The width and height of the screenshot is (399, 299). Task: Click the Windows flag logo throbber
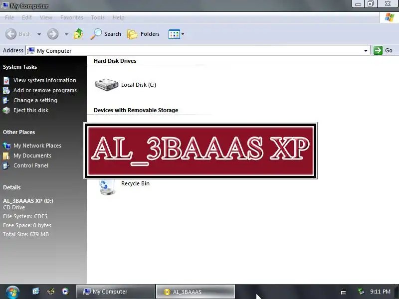[x=390, y=17]
